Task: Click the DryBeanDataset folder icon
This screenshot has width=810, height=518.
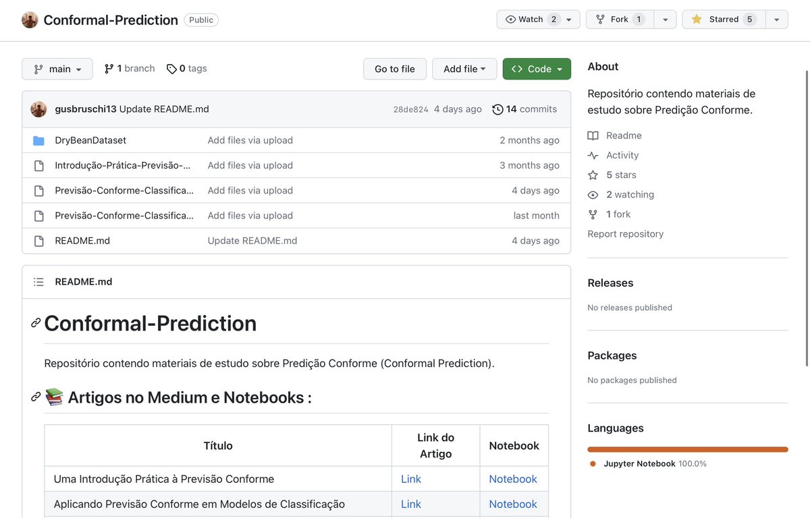Action: pos(38,140)
